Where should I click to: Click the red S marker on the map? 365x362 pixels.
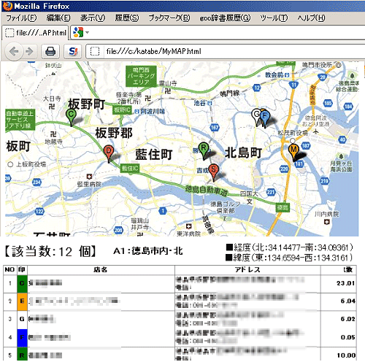click(213, 172)
